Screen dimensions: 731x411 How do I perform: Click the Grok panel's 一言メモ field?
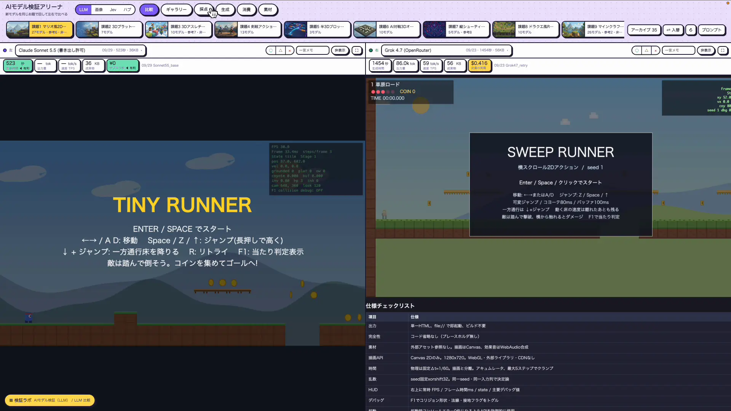click(x=678, y=50)
